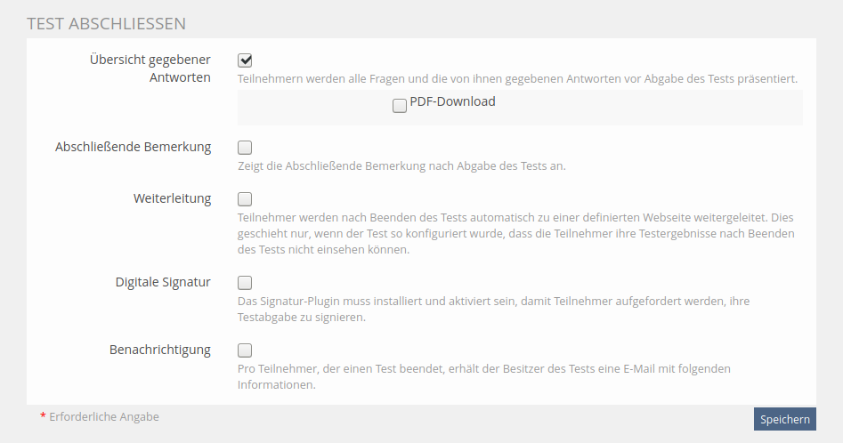This screenshot has width=843, height=443.
Task: Click the Abschließende Bemerkung label
Action: coord(134,147)
